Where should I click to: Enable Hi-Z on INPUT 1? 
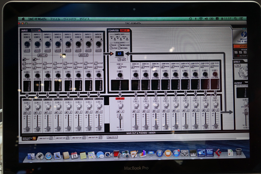(x=24, y=59)
